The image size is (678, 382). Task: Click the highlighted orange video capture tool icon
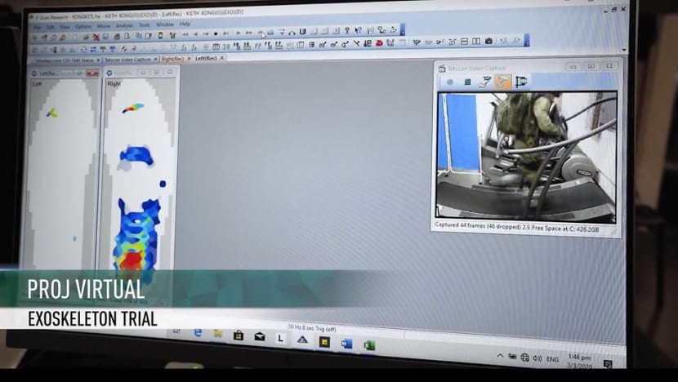[503, 82]
